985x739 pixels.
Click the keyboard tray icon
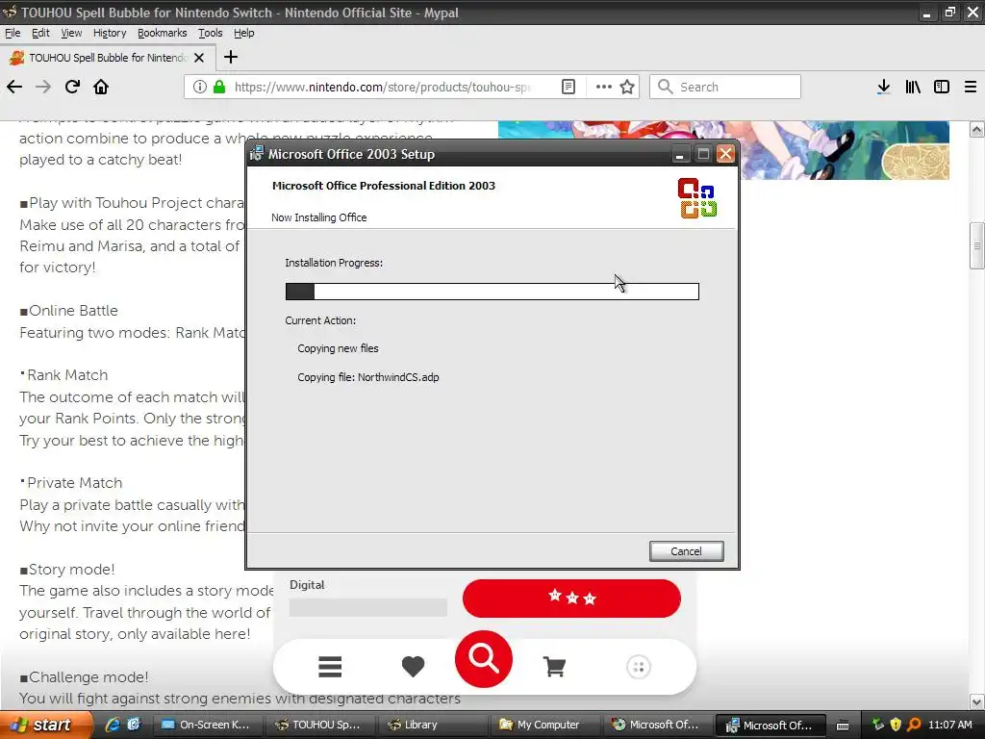click(843, 726)
